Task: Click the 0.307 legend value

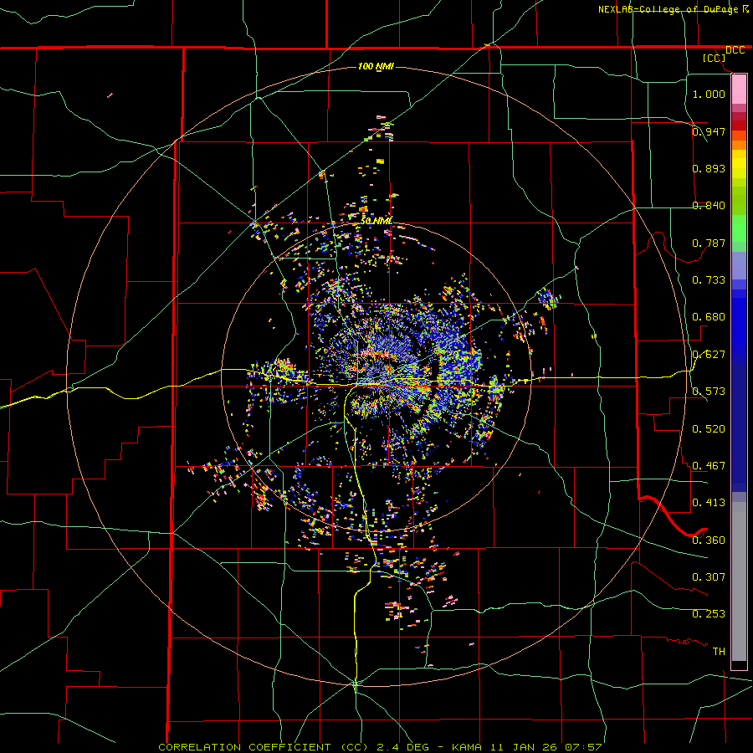Action: [709, 577]
